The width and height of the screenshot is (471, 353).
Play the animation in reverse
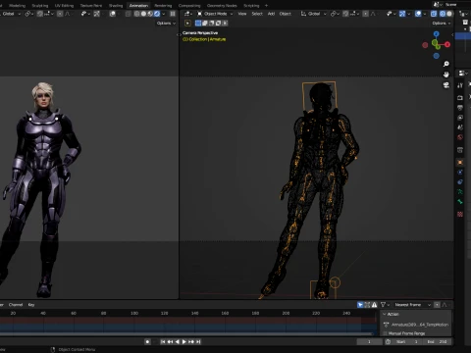pyautogui.click(x=177, y=341)
